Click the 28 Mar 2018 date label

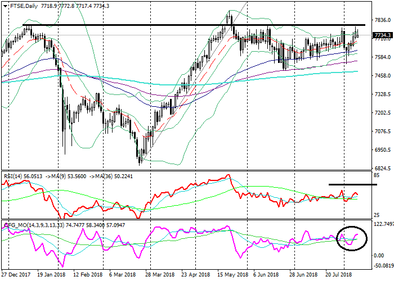[x=160, y=275]
